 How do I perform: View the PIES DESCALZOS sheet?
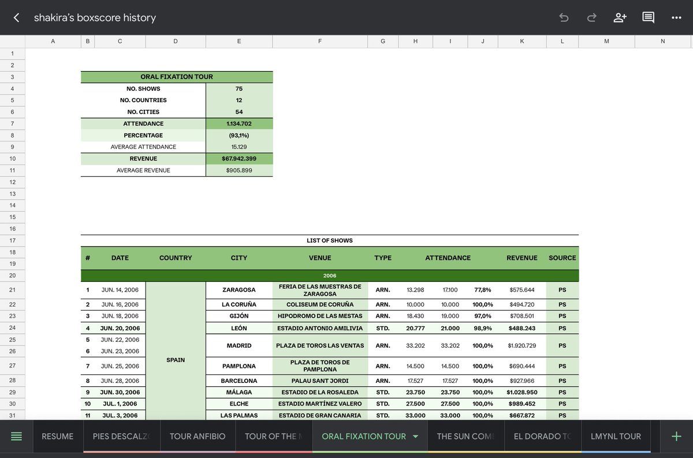pos(121,436)
